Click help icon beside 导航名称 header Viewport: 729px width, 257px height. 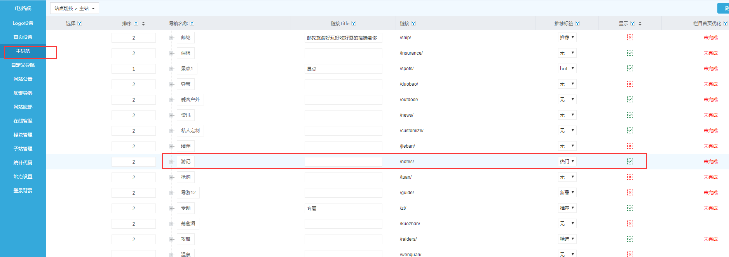[192, 23]
